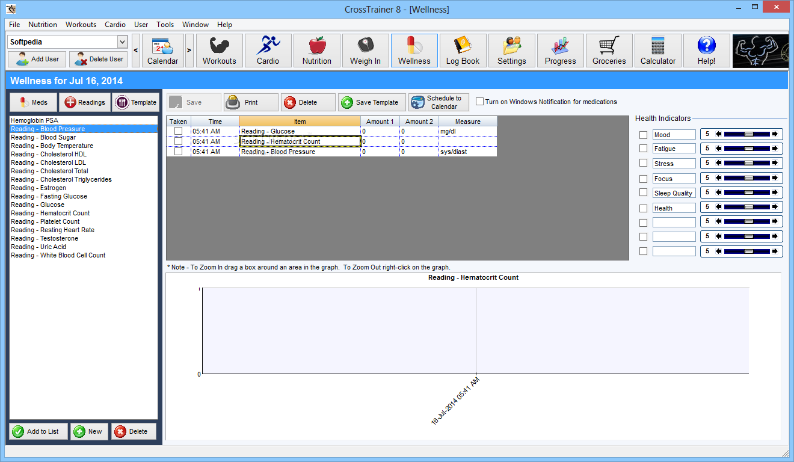
Task: Check Taken box for Reading - Glucose row
Action: click(179, 131)
